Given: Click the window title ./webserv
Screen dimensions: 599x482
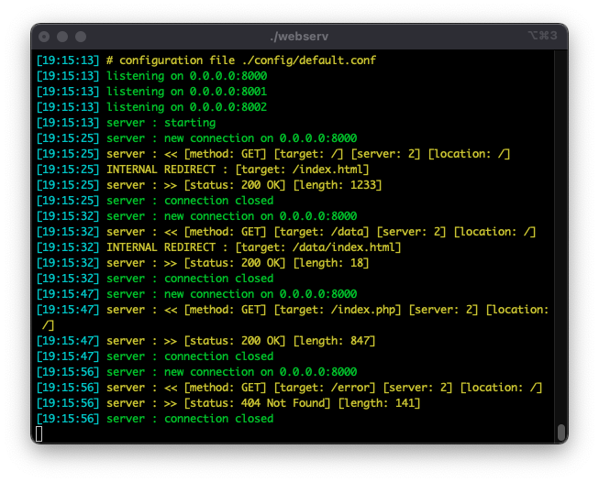Looking at the screenshot, I should [299, 37].
